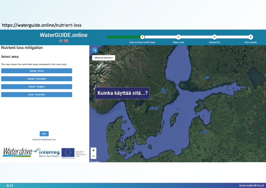Screen dimensions: 266x188
Task: Jump to step 2 Select area
Action: (178, 37)
